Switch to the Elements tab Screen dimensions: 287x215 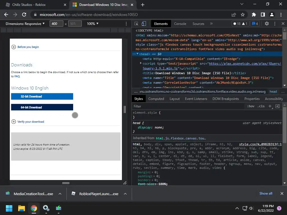click(x=161, y=24)
